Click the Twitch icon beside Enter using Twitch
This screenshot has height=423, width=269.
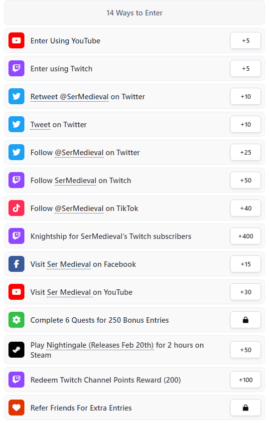pos(16,68)
